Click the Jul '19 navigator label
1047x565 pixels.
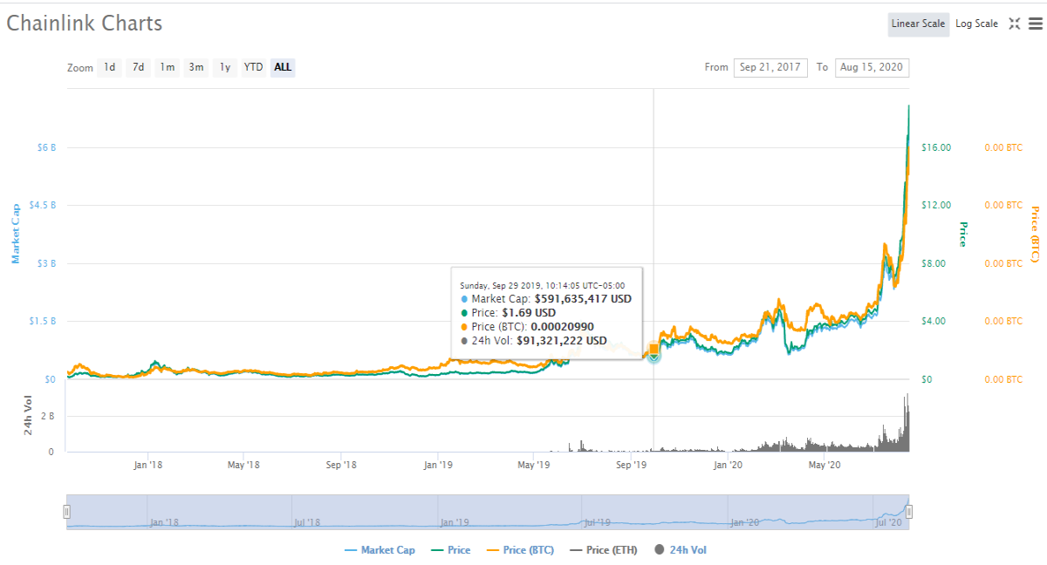tap(597, 522)
